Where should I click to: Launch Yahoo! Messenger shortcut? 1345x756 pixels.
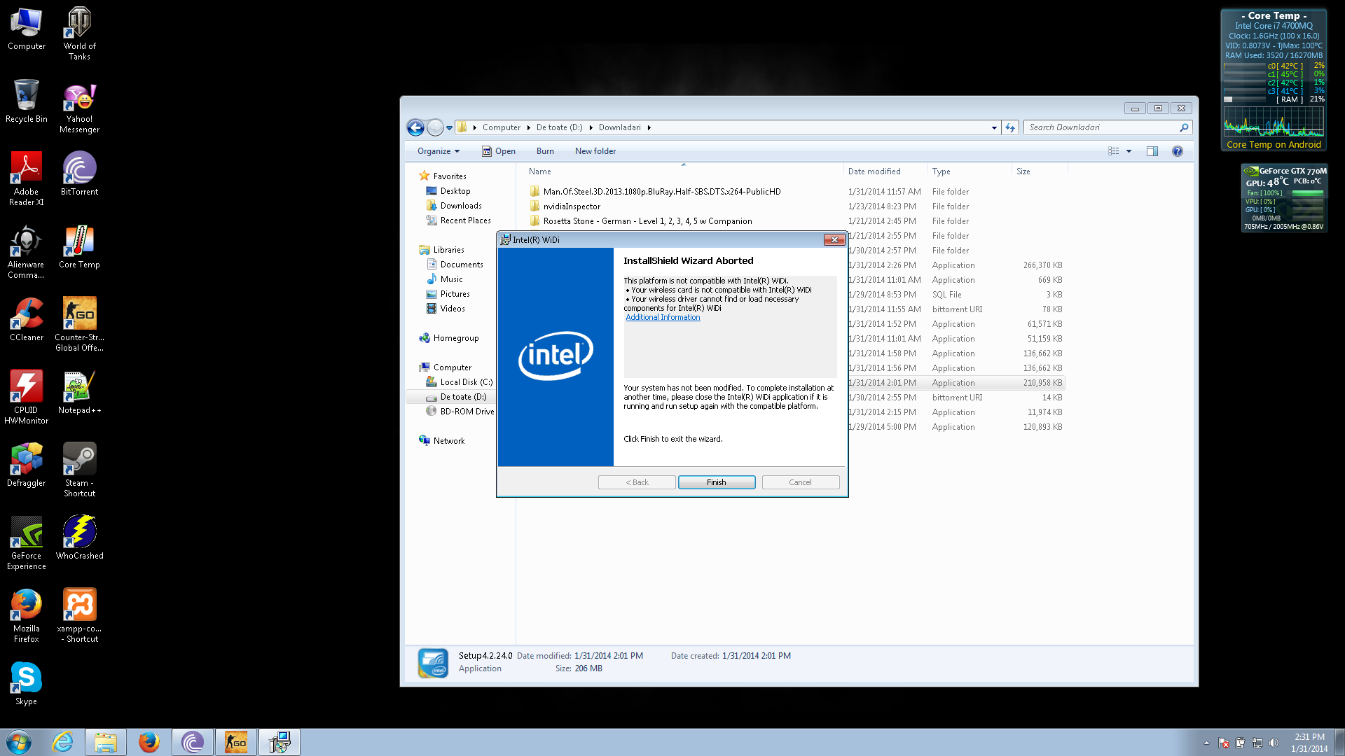tap(79, 107)
